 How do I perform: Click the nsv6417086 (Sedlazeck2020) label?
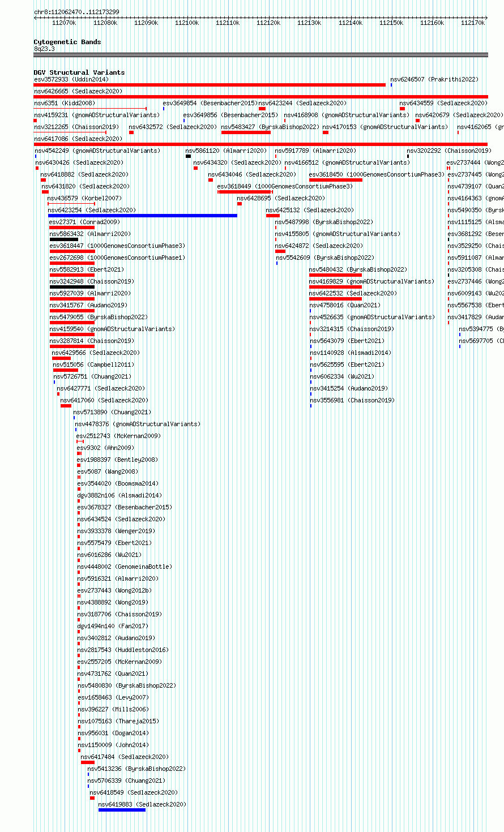tap(78, 139)
